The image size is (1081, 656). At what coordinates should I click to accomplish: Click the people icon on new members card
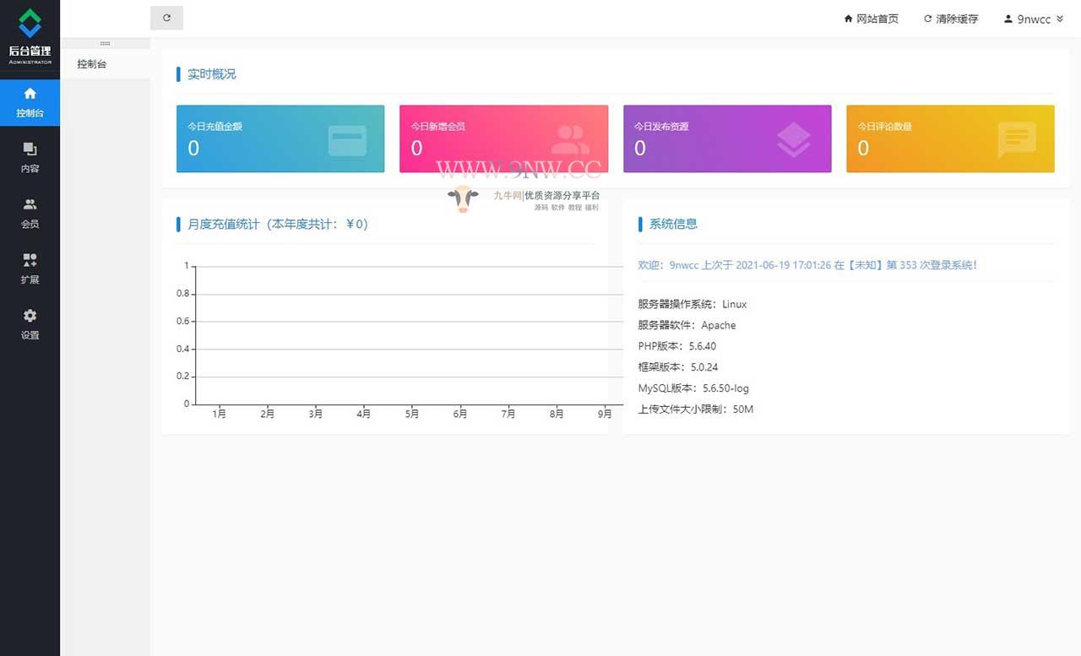[x=571, y=140]
